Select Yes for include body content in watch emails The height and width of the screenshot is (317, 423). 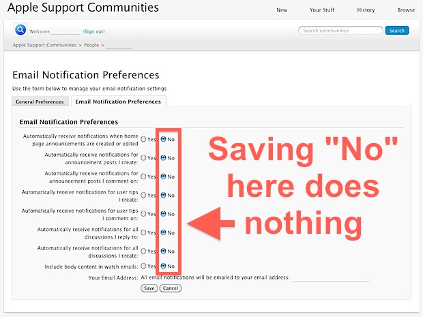click(x=143, y=266)
